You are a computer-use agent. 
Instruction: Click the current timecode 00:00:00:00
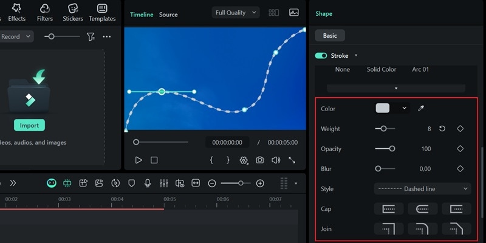point(227,143)
